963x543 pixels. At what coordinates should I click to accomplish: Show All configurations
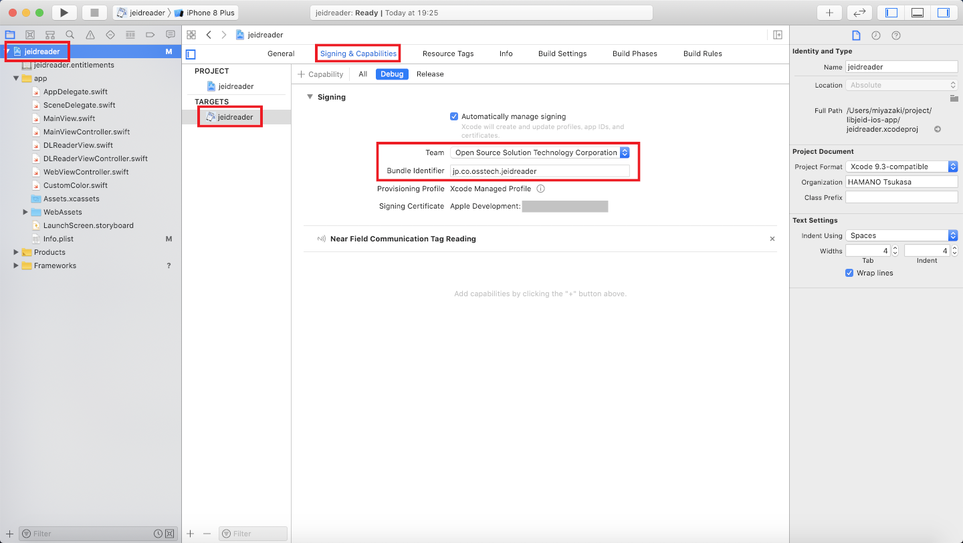362,74
